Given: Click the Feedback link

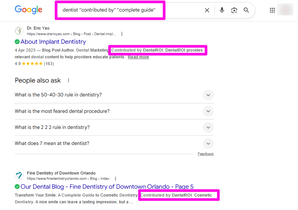Looking at the screenshot, I should pos(206,154).
